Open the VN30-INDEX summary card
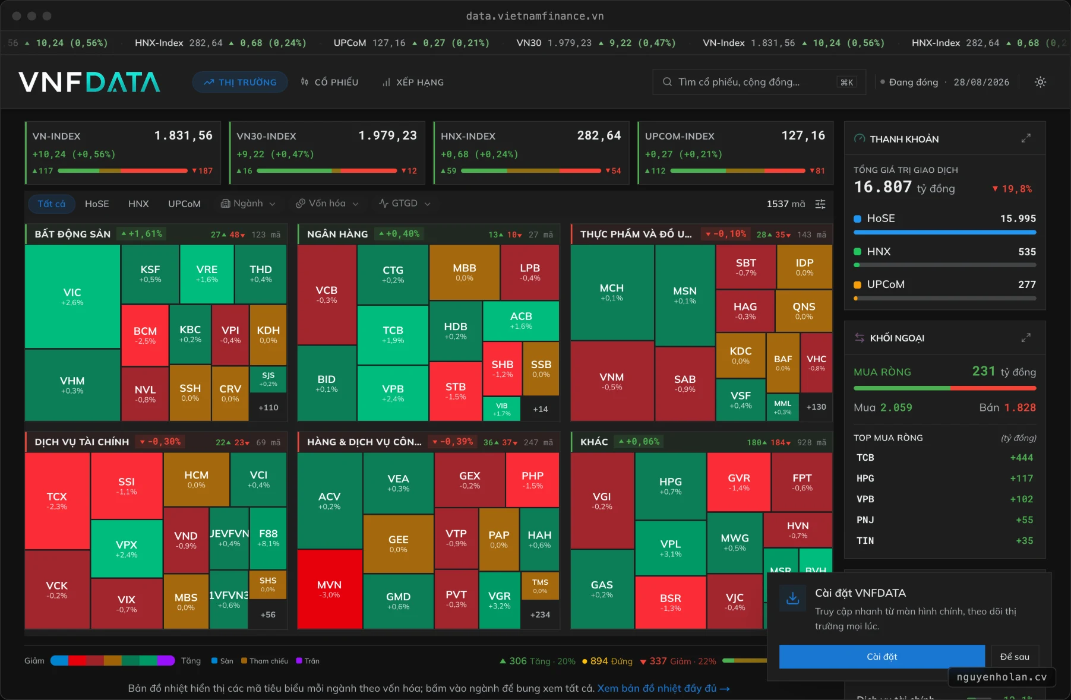The height and width of the screenshot is (700, 1071). tap(327, 153)
